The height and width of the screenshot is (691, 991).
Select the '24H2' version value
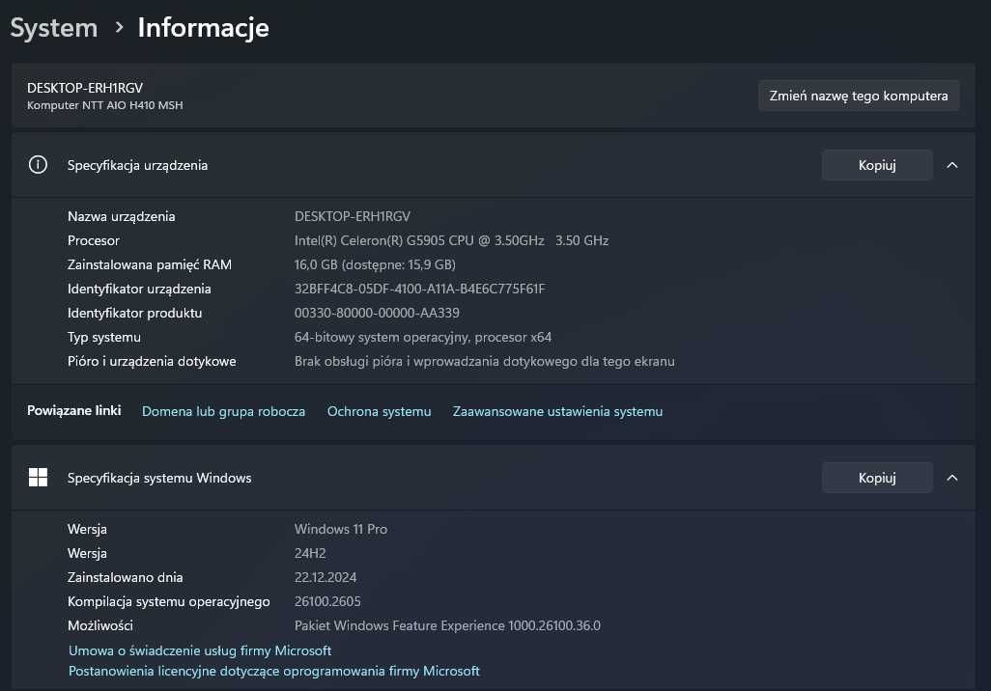(x=310, y=553)
